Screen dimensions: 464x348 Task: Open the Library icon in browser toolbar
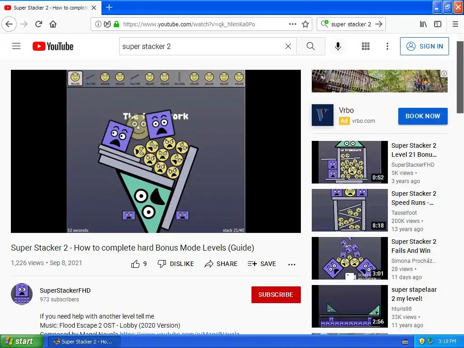(x=423, y=24)
